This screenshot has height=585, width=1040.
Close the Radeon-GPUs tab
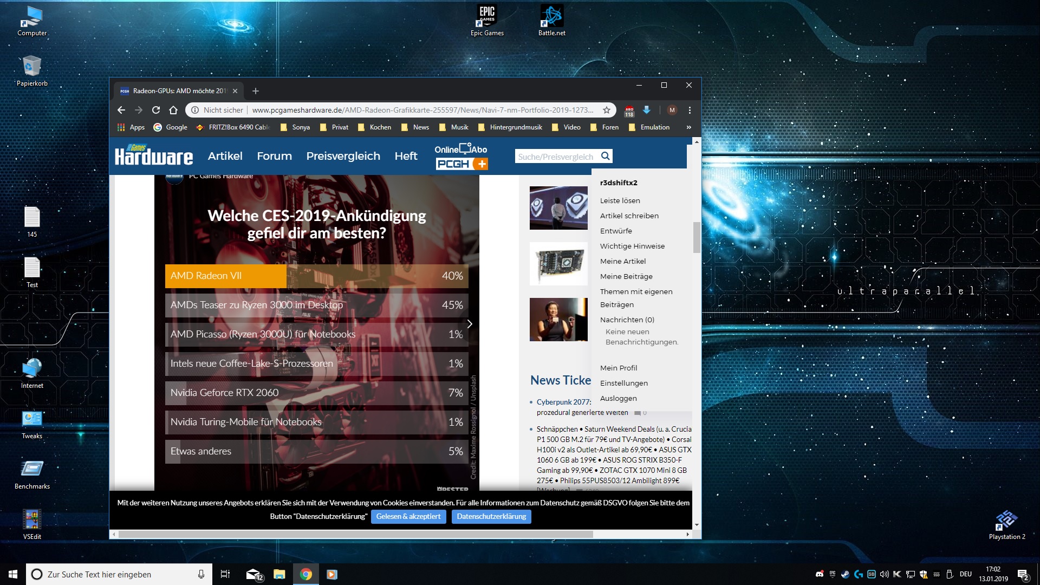click(235, 91)
